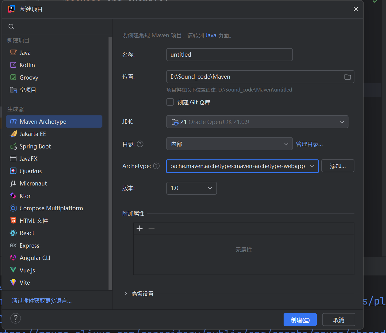Click the 创建(C) button
The image size is (386, 333).
300,320
